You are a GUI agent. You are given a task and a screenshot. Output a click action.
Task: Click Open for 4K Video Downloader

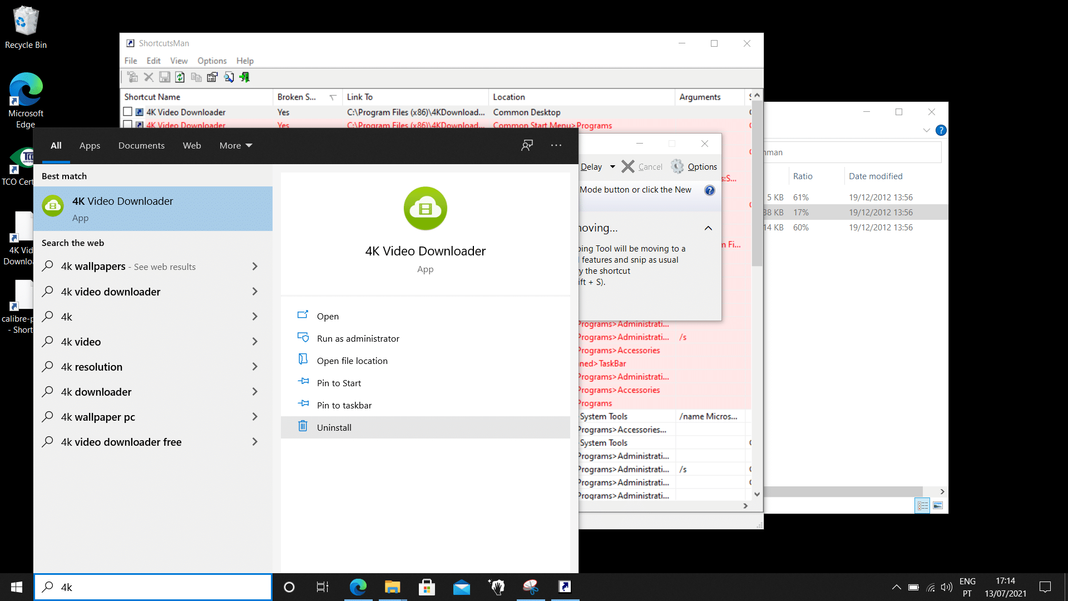point(426,316)
